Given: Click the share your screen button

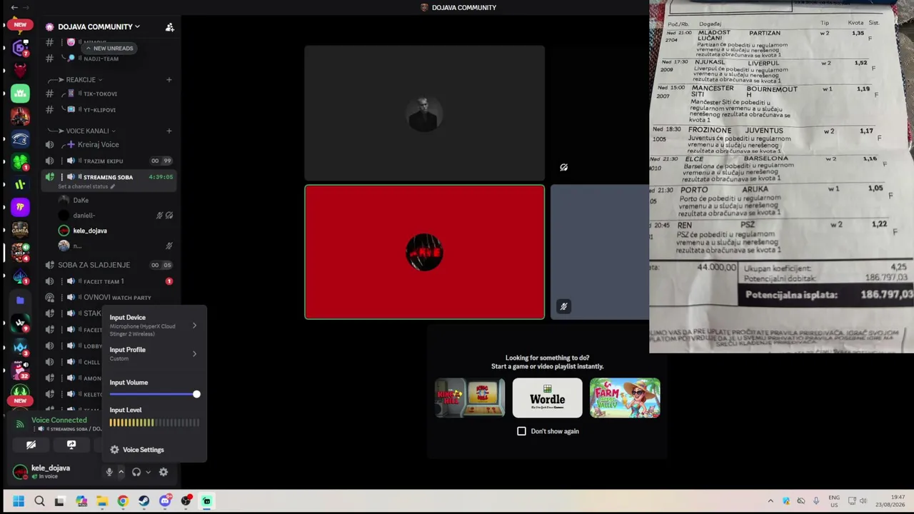Looking at the screenshot, I should [71, 445].
